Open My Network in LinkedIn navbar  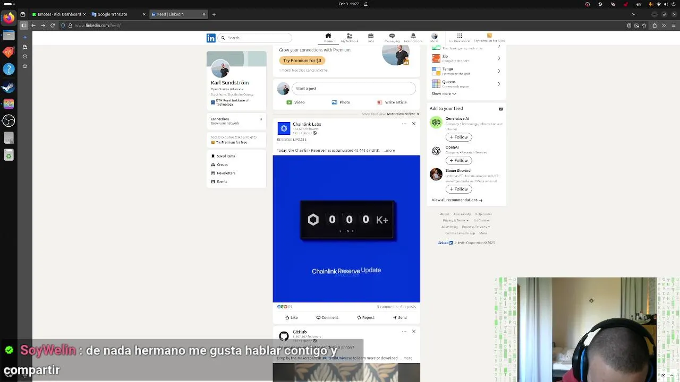[x=349, y=38]
